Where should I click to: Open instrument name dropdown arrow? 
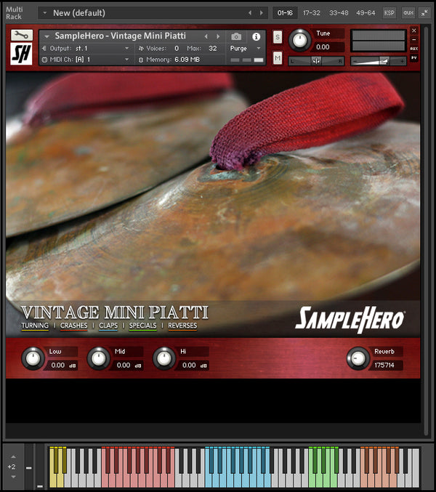pos(47,37)
